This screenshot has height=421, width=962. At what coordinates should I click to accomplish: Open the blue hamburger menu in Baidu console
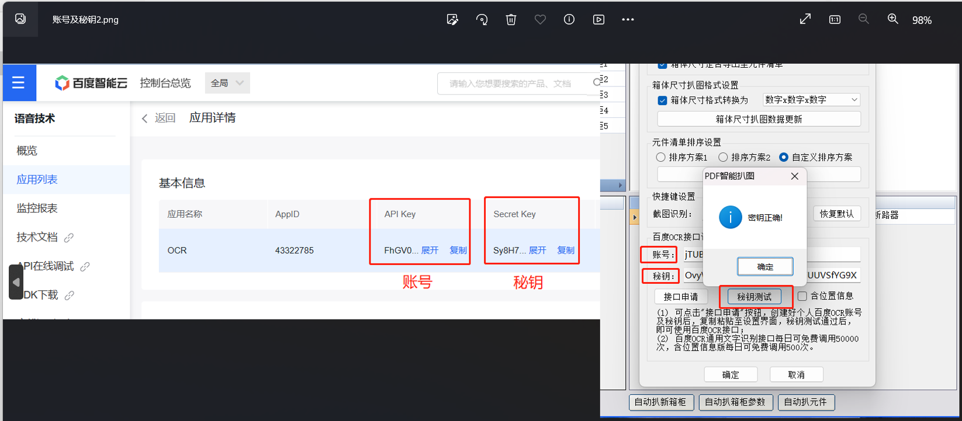point(19,82)
